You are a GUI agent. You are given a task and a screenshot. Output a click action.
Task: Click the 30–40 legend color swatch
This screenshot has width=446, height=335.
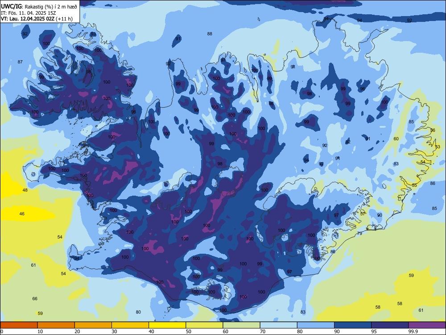130,325
